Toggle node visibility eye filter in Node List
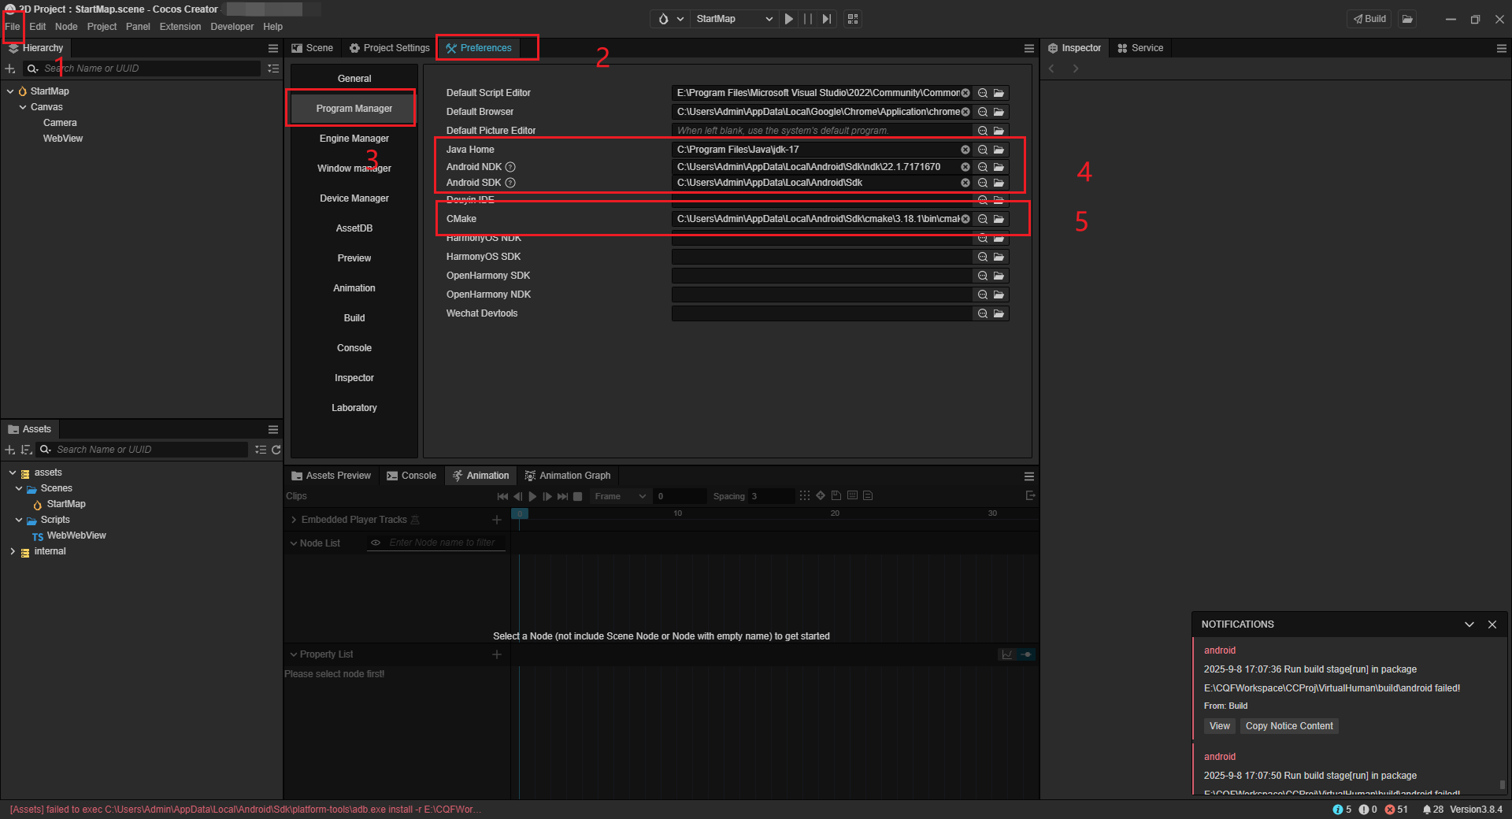Viewport: 1512px width, 819px height. pos(376,543)
